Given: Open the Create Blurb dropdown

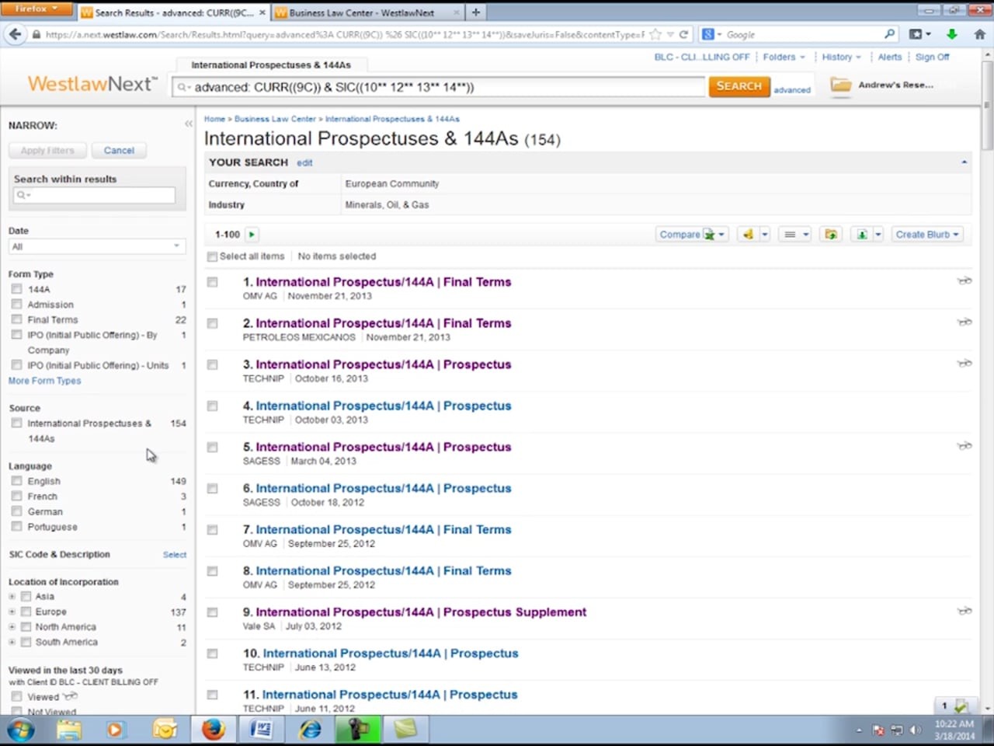Looking at the screenshot, I should pos(926,235).
